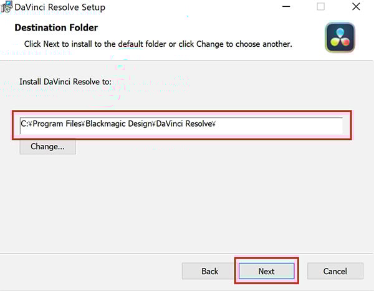Click the Next button
Screen dimensions: 374x291
point(266,271)
